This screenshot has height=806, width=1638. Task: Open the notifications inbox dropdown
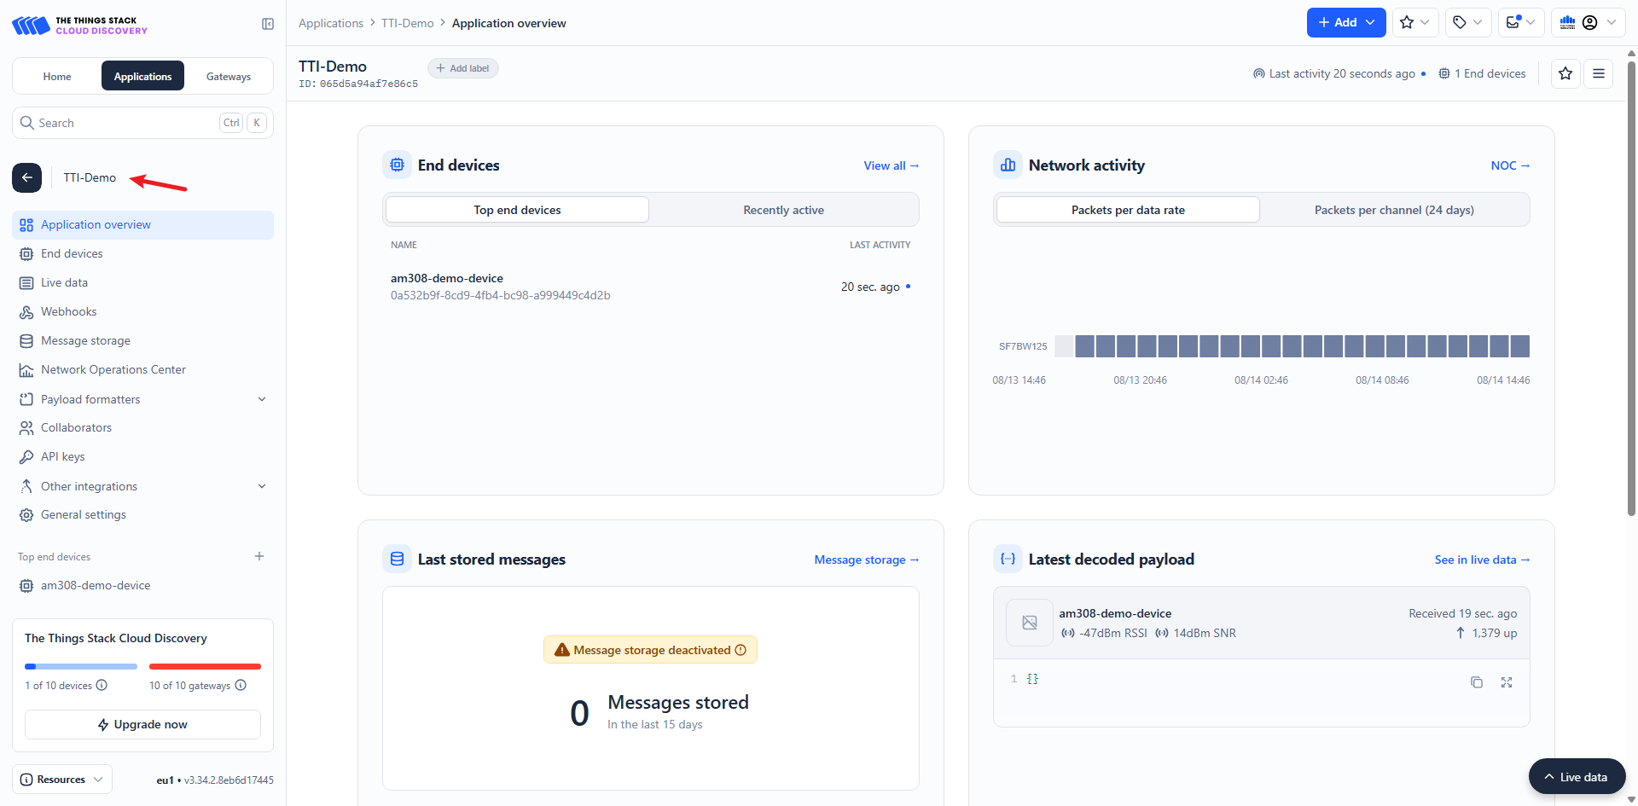1521,22
